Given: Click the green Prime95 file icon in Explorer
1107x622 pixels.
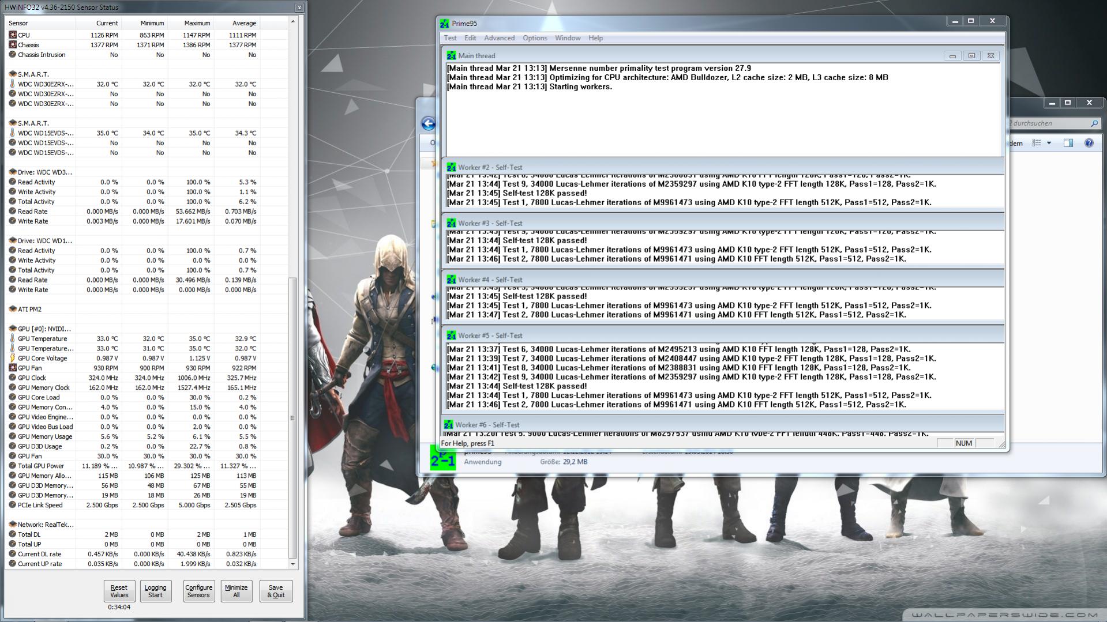Looking at the screenshot, I should (443, 458).
